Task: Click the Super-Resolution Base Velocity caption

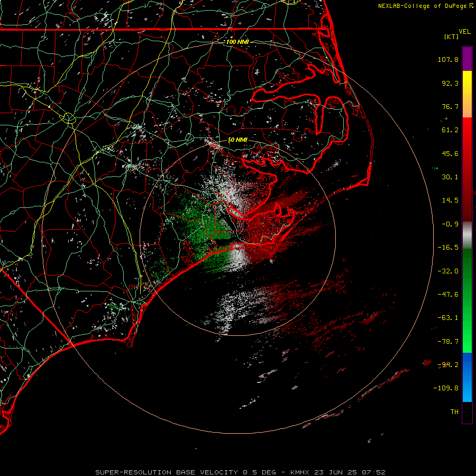Action: tap(240, 472)
